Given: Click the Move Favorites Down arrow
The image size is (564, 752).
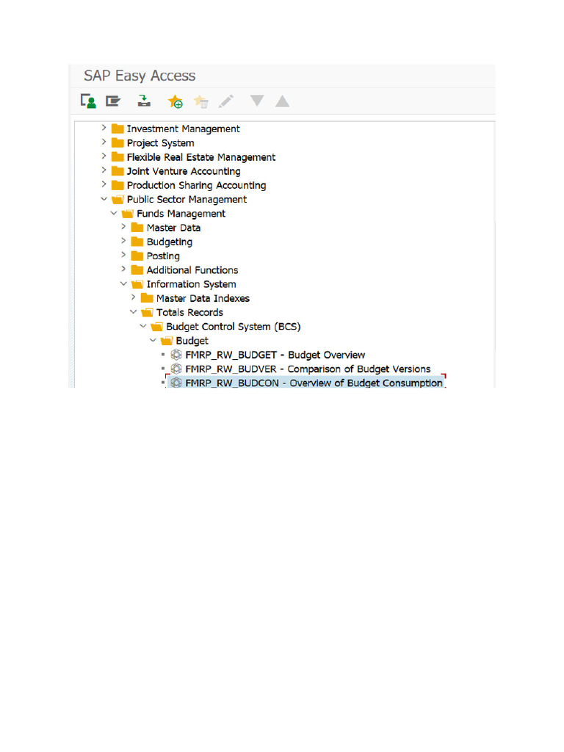Looking at the screenshot, I should [x=257, y=101].
